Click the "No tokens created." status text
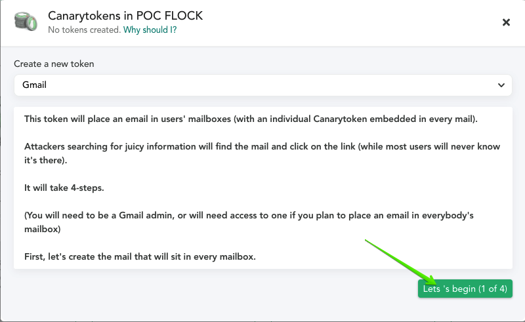525x322 pixels. [84, 30]
